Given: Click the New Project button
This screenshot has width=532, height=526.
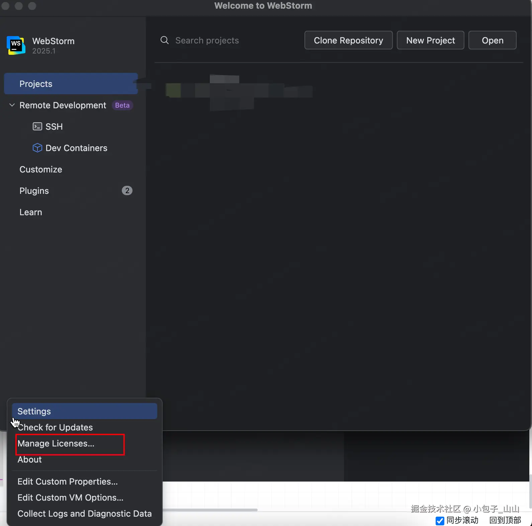Looking at the screenshot, I should (430, 40).
